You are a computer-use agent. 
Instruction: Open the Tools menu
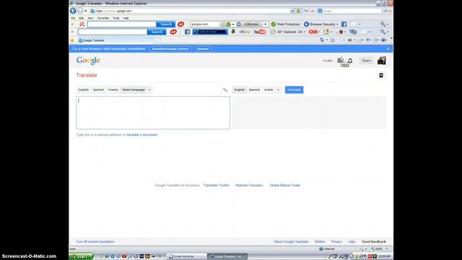(x=116, y=18)
